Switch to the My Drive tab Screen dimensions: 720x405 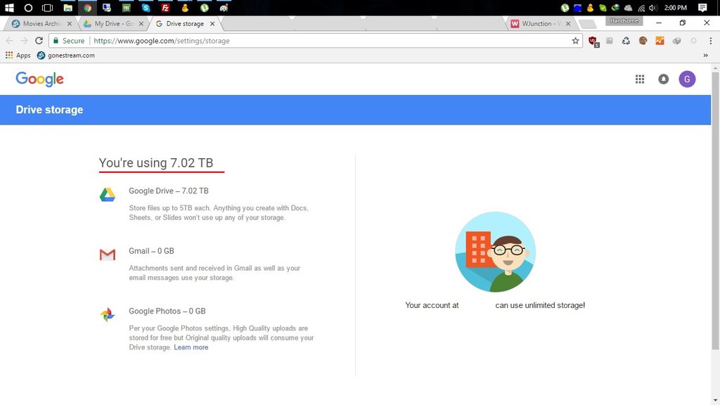(109, 24)
